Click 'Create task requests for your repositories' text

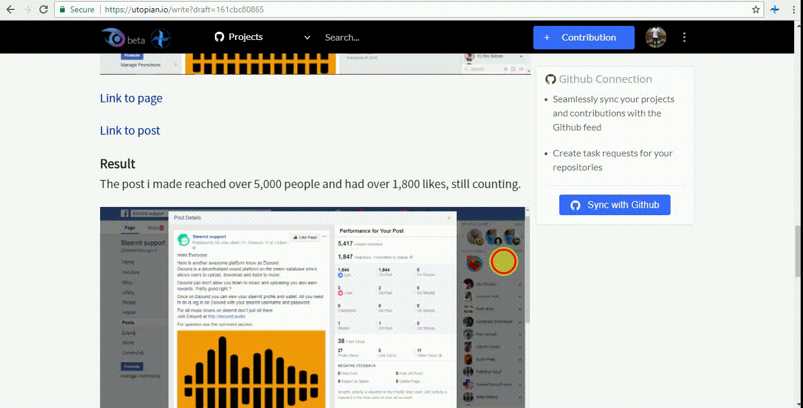(x=612, y=160)
